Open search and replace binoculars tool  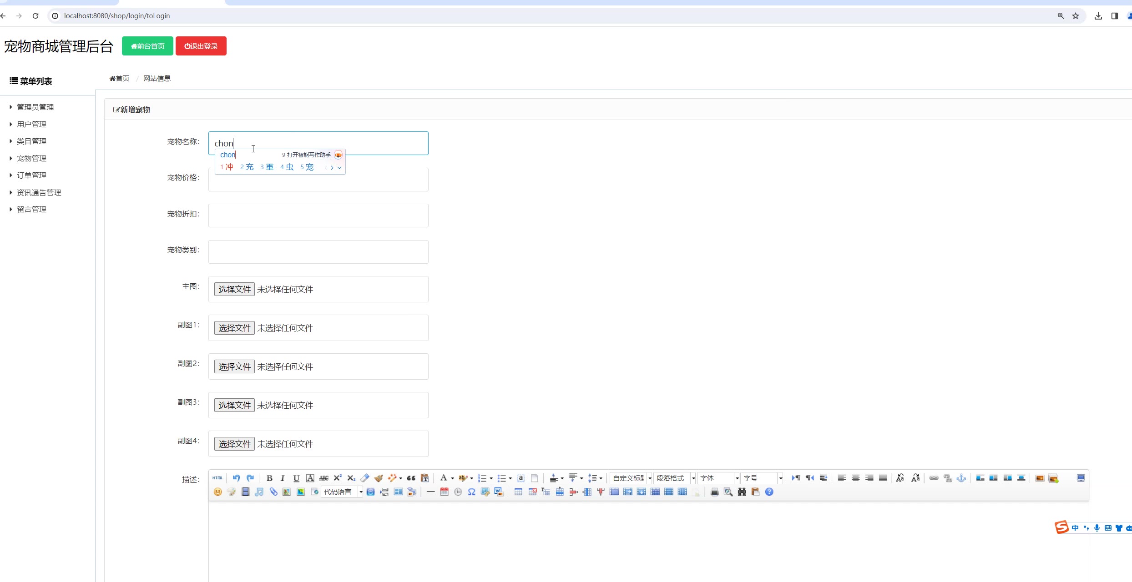742,492
